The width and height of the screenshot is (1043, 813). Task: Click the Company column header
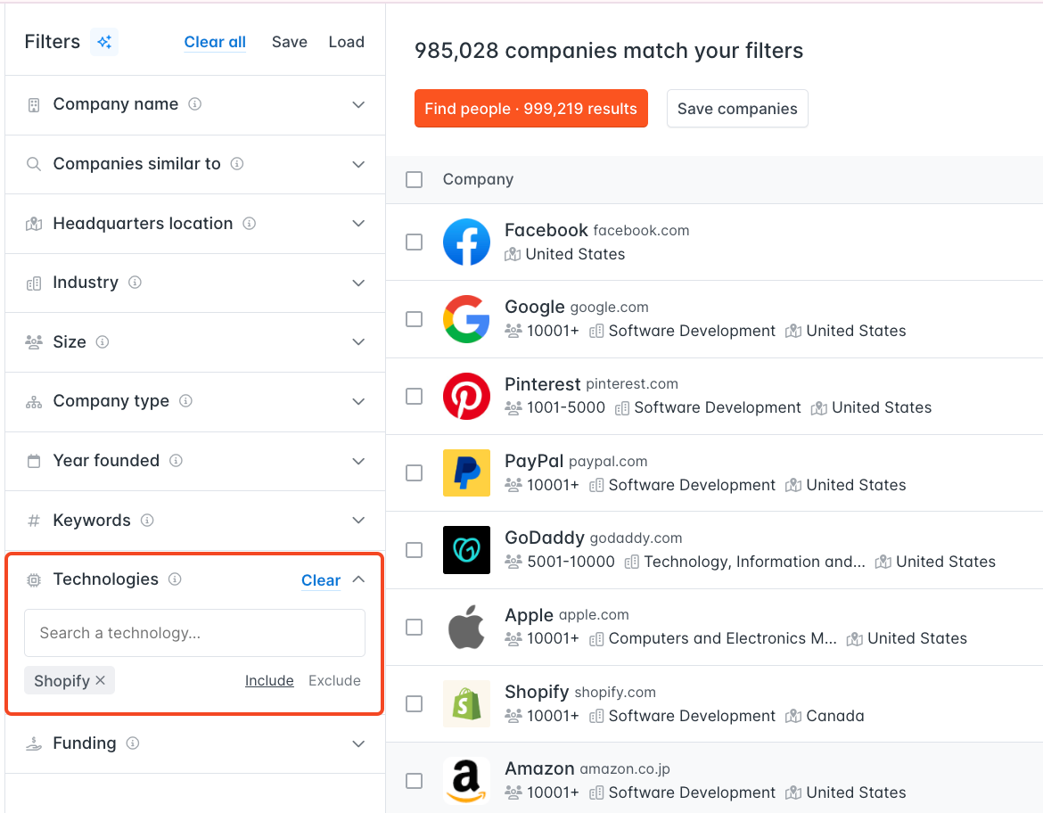[x=478, y=180]
